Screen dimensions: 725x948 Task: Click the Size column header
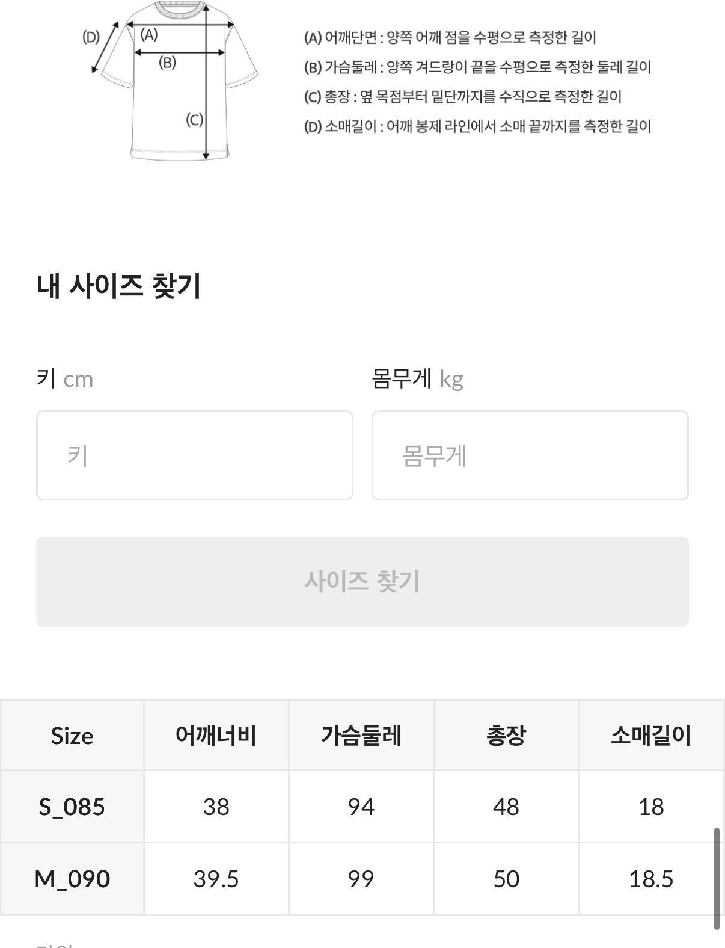tap(72, 735)
